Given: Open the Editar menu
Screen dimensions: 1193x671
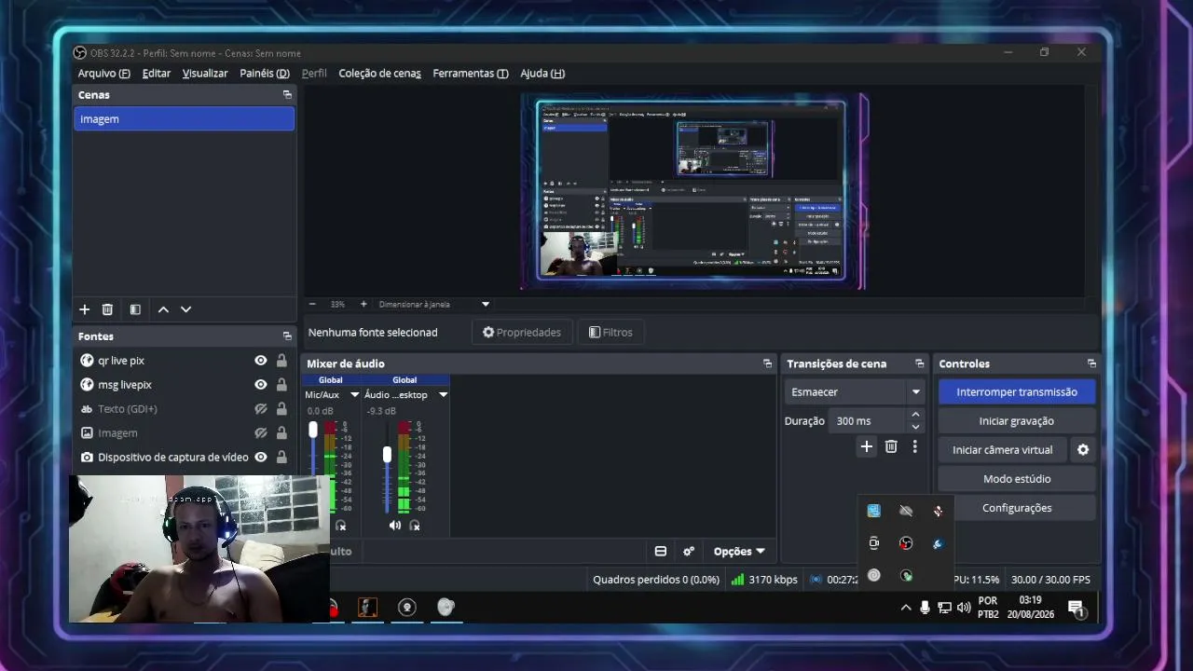Looking at the screenshot, I should tap(157, 74).
